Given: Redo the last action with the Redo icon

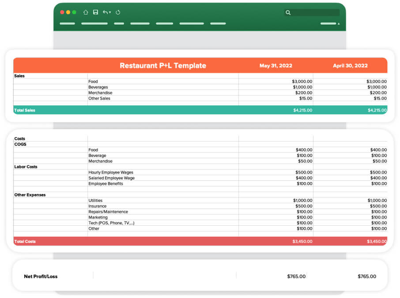Looking at the screenshot, I should (118, 12).
